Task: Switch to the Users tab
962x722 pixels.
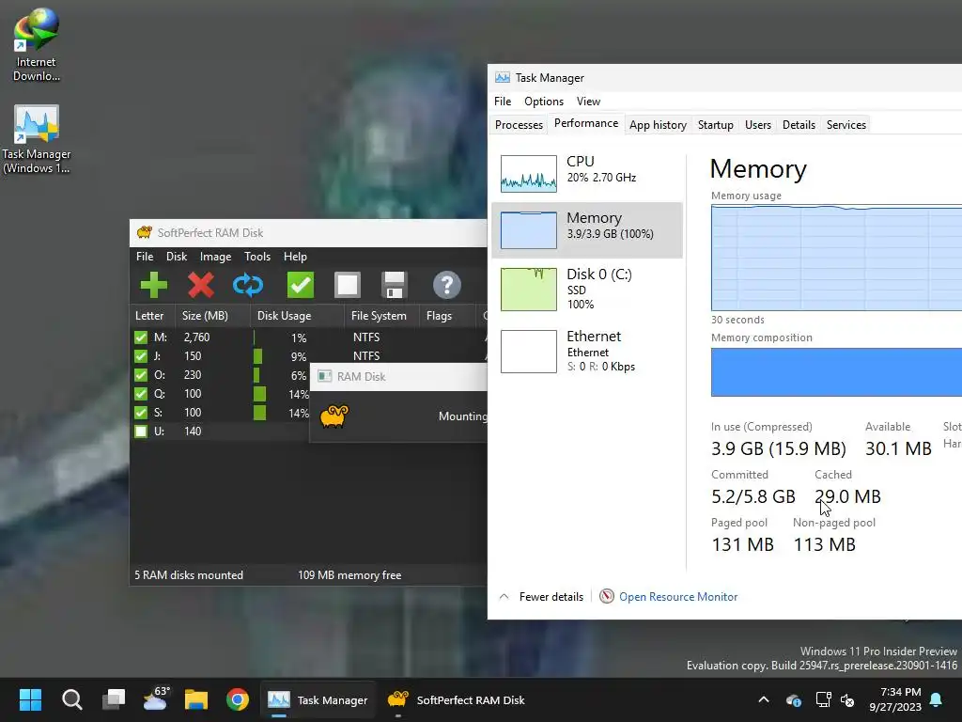Action: (758, 125)
